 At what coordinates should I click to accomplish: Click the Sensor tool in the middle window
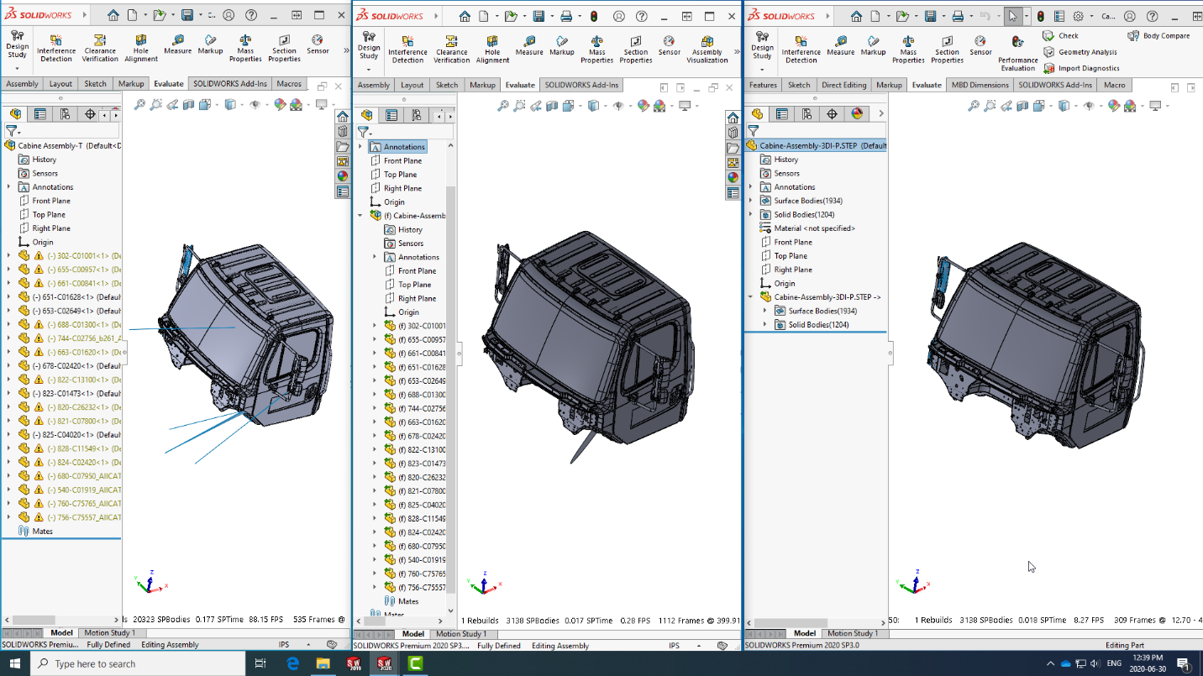pyautogui.click(x=669, y=45)
